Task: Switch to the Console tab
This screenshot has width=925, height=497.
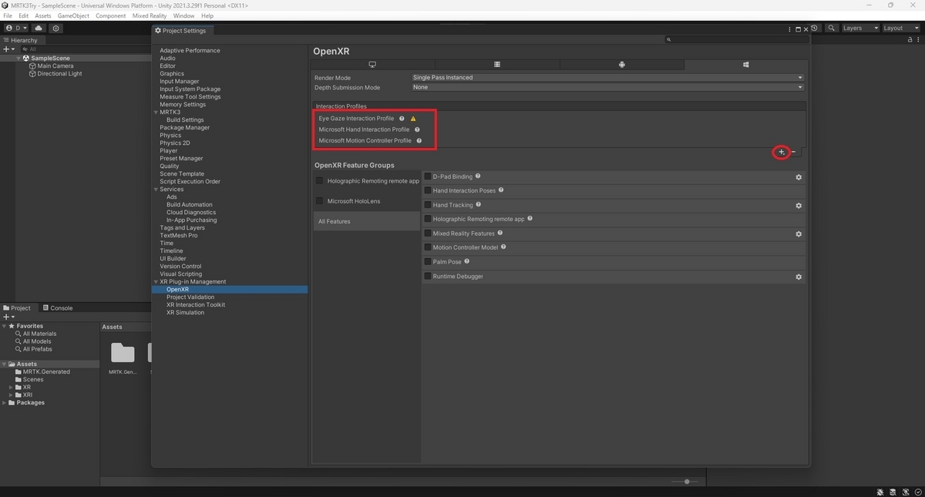Action: 56,307
